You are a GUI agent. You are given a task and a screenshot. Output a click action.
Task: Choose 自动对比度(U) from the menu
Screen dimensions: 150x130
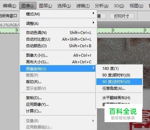pyautogui.click(x=58, y=39)
